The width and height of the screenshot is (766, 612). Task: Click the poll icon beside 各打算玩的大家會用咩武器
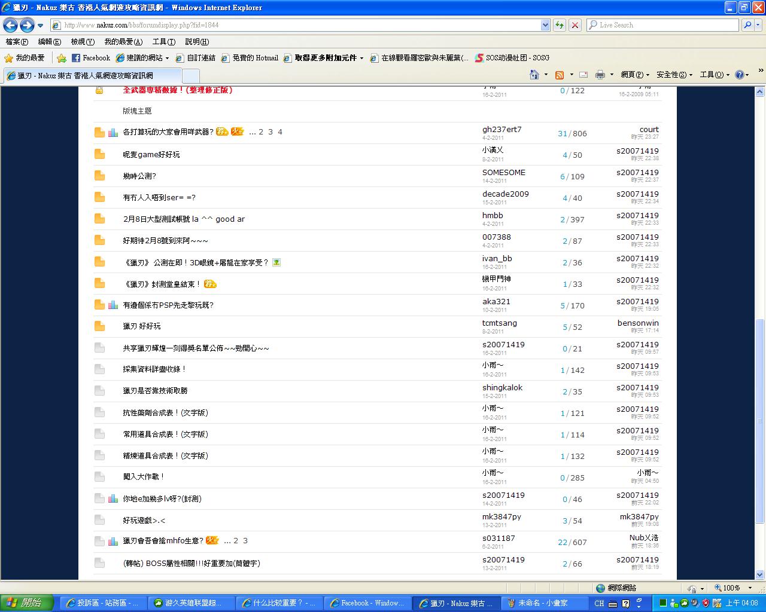113,133
